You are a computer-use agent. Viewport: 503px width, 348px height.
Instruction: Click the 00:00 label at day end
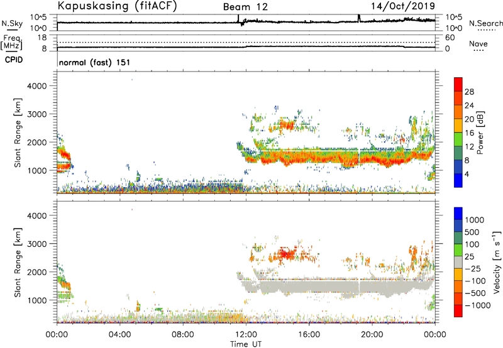pos(435,335)
